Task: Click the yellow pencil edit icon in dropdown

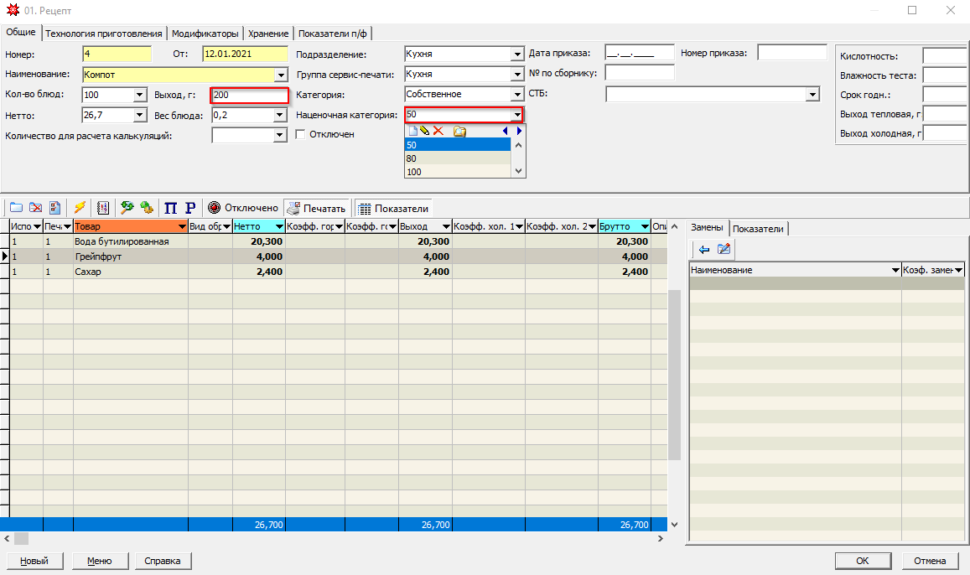Action: pos(424,131)
